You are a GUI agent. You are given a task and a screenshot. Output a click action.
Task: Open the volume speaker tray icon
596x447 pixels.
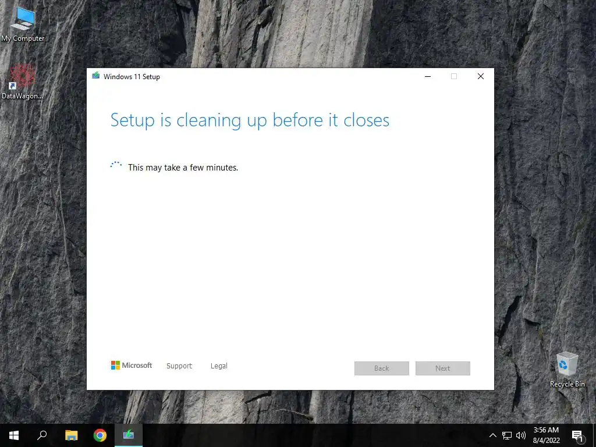(x=521, y=435)
